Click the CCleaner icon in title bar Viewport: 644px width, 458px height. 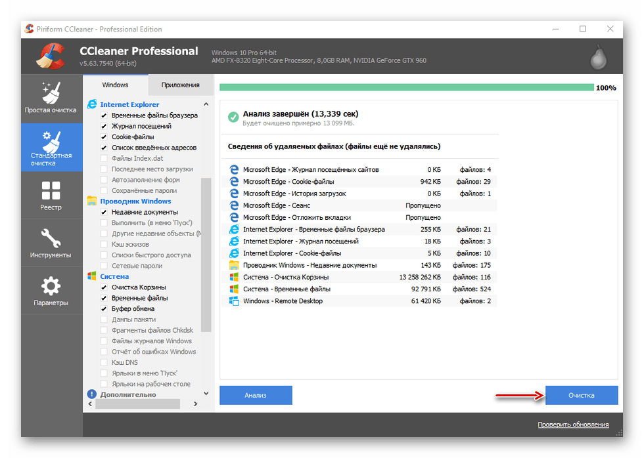coord(29,29)
